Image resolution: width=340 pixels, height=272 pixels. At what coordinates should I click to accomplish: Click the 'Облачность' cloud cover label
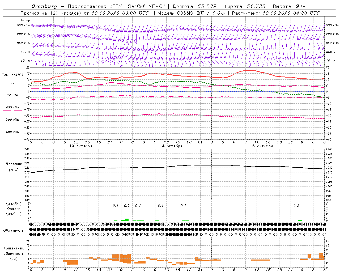[14, 231]
